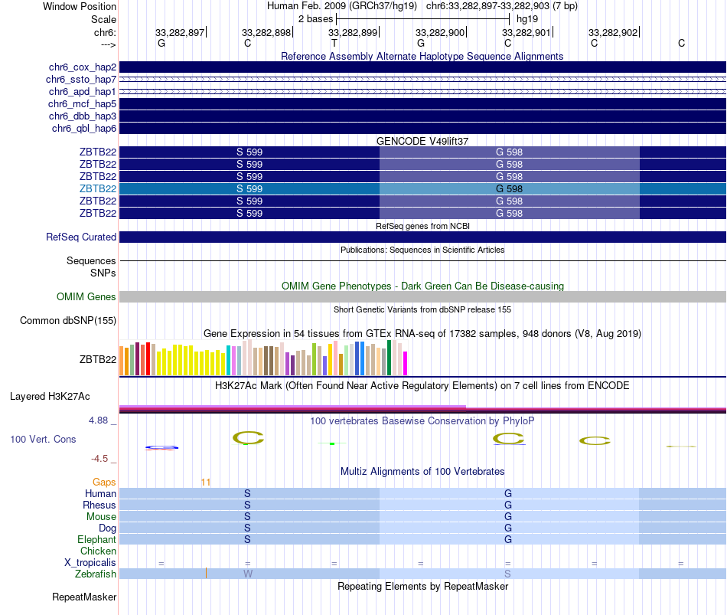Viewport: 727px width, 615px height.
Task: Select the ZBTB22 label beside GTEx chart
Action: pyautogui.click(x=98, y=359)
